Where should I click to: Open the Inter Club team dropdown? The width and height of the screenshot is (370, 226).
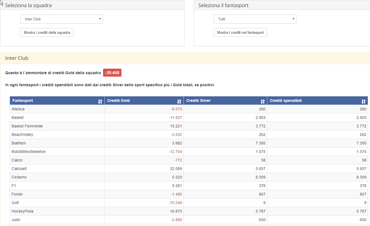coord(62,19)
